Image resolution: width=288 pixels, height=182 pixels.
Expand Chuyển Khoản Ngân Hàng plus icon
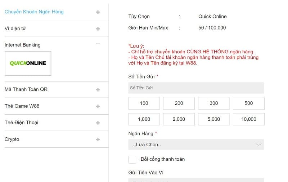[x=98, y=12]
